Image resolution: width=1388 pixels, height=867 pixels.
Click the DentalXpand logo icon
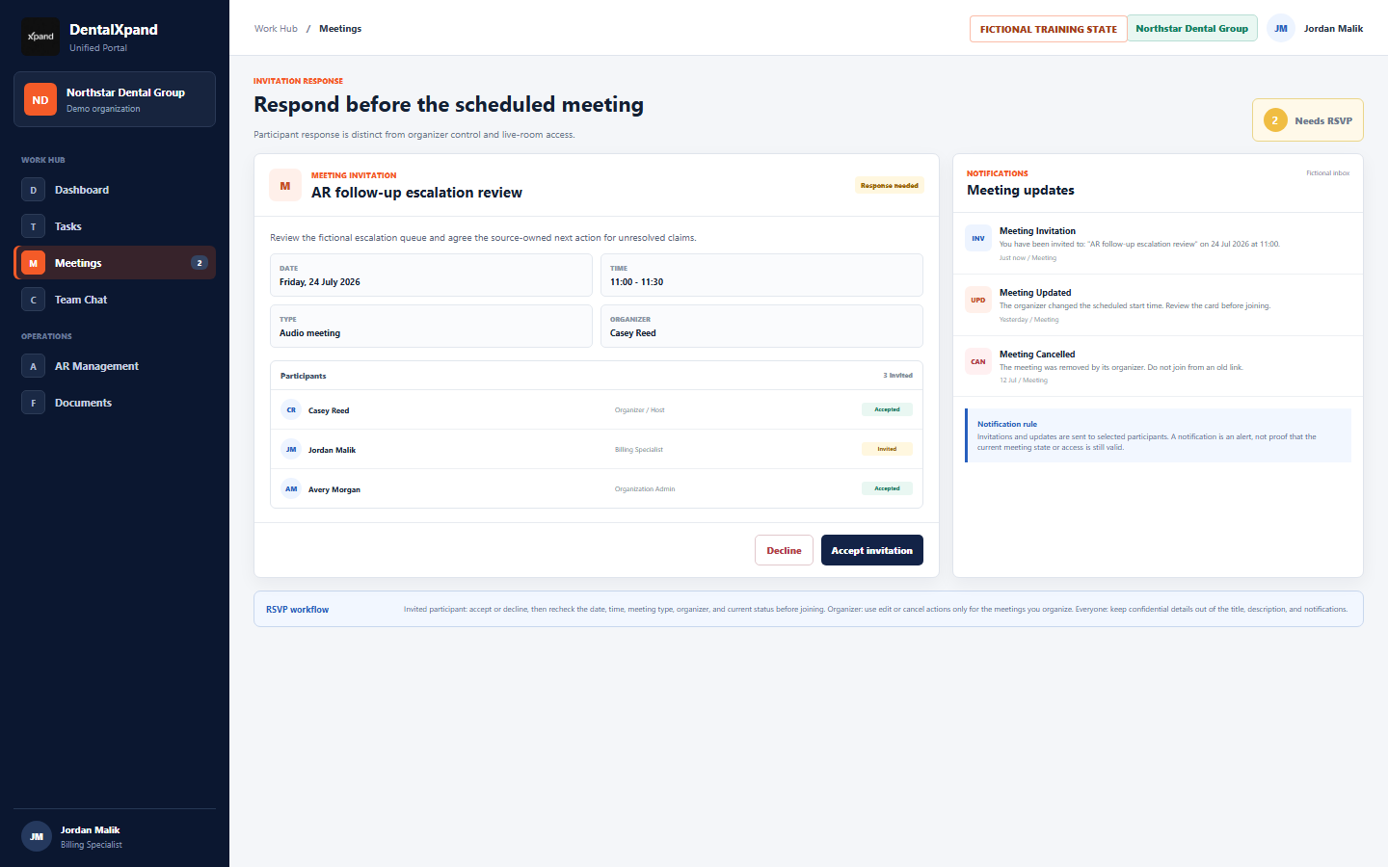click(40, 37)
